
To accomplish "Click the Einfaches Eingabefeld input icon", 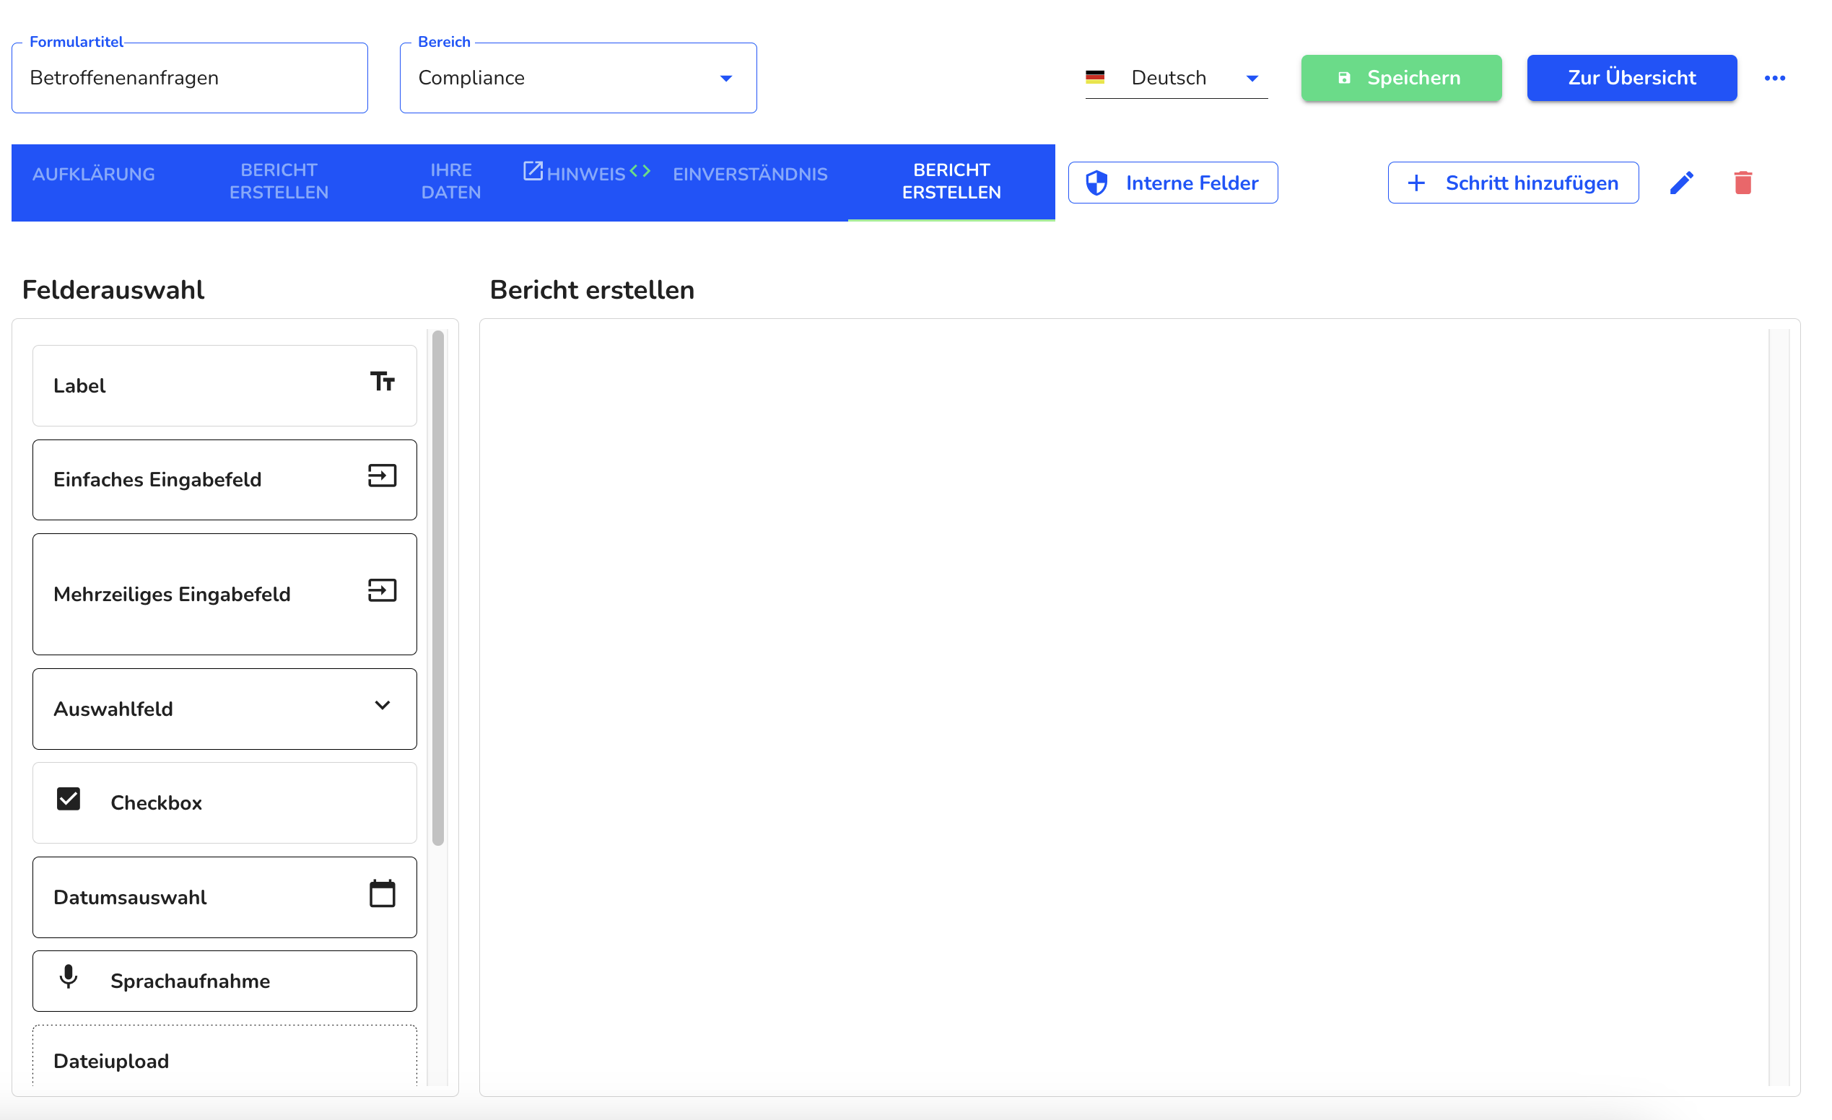I will click(x=382, y=476).
